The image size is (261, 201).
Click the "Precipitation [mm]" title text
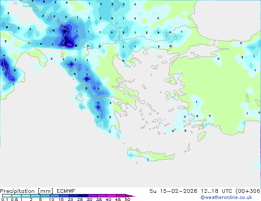pos(27,191)
